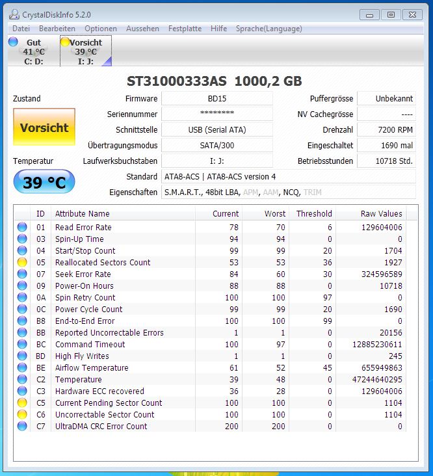This screenshot has width=433, height=476.
Task: Click the Attribute Name column header
Action: [x=123, y=213]
